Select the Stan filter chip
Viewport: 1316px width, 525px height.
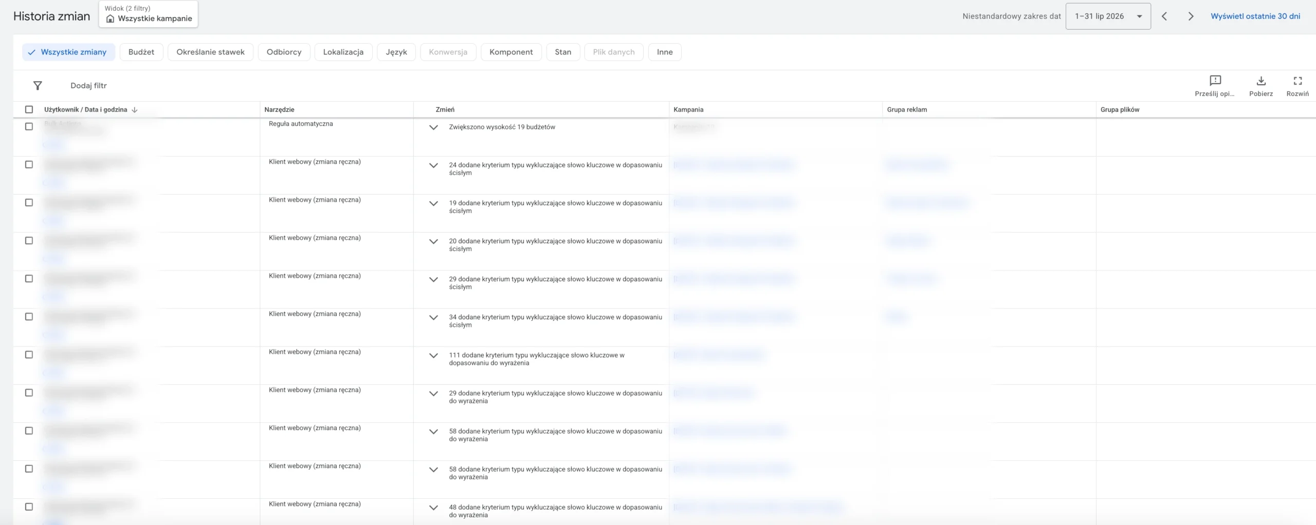563,52
